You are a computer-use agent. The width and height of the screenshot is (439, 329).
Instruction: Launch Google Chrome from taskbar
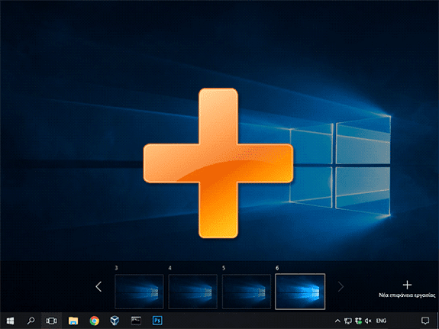95,321
